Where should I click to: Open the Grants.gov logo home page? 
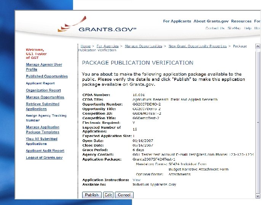tap(97, 25)
